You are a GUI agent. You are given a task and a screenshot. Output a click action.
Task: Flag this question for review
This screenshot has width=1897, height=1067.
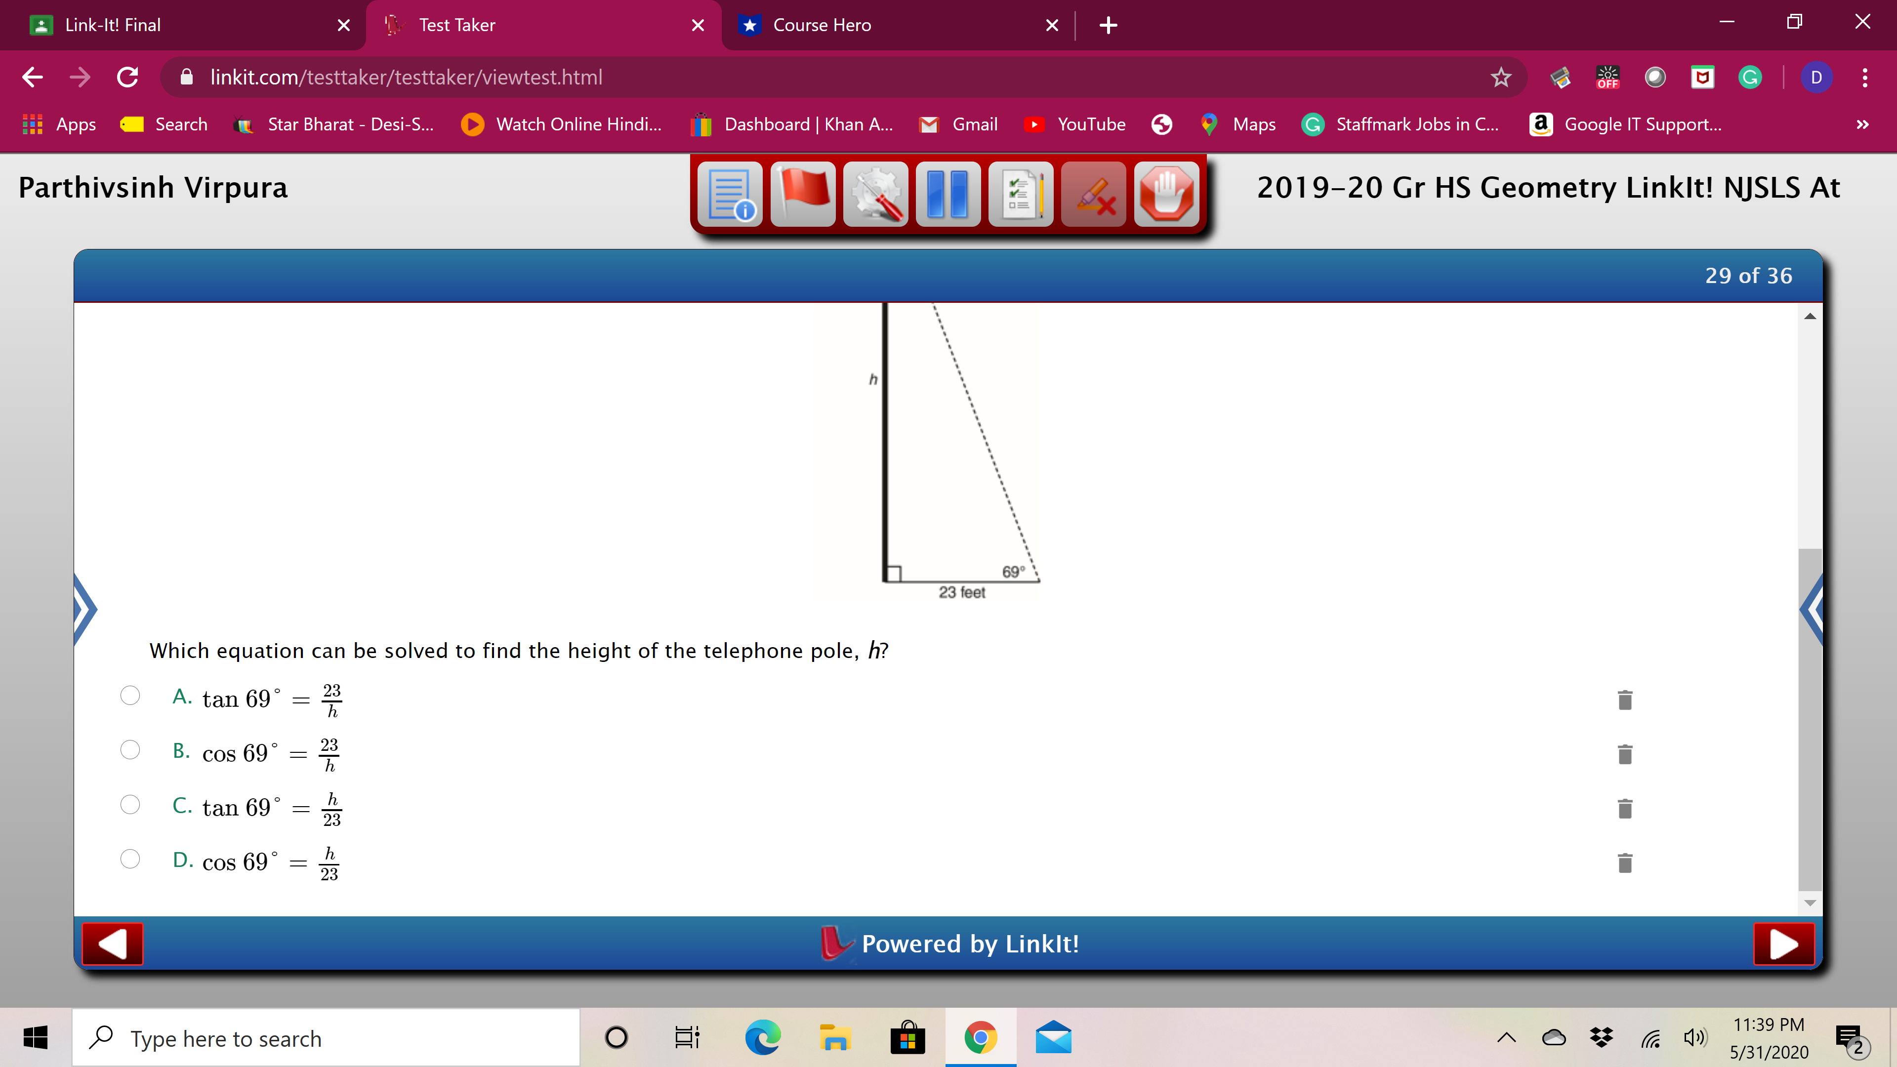[803, 194]
